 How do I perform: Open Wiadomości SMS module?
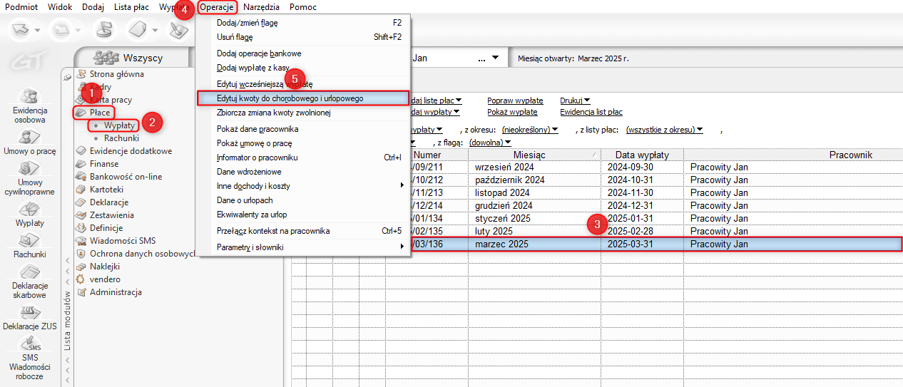click(123, 241)
